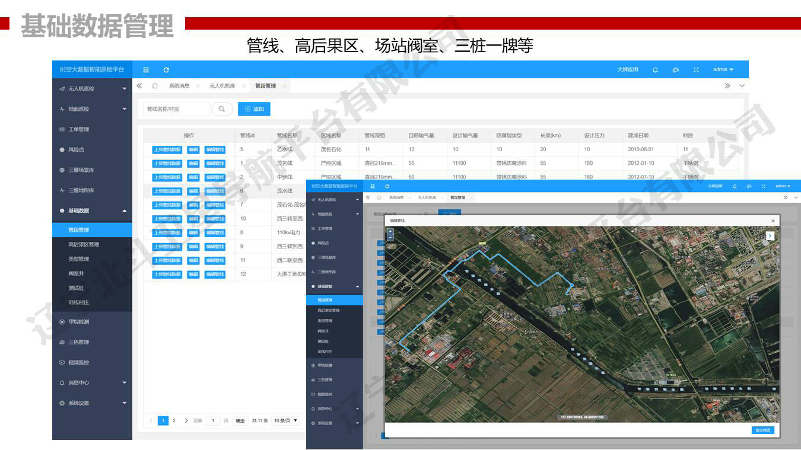Toggle fullscreen icon in the larger window's header
Image resolution: width=801 pixels, height=450 pixels.
(x=696, y=70)
